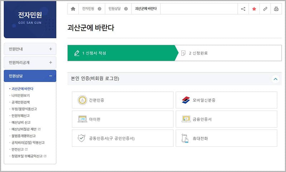This screenshot has width=286, height=172.
Task: Go to 공개민원검색 sidebar link
Action: [20, 102]
